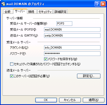
Task: Open the 接続 tab
Action: (x=32, y=12)
